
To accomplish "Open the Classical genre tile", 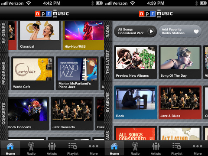I will point(39,35).
